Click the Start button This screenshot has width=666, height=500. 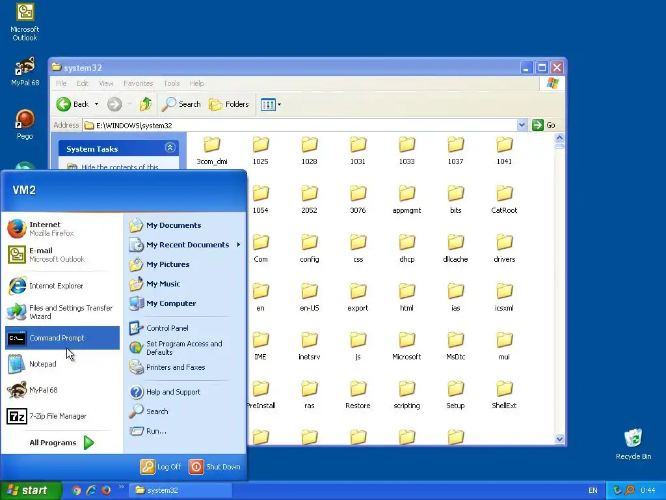click(x=31, y=490)
